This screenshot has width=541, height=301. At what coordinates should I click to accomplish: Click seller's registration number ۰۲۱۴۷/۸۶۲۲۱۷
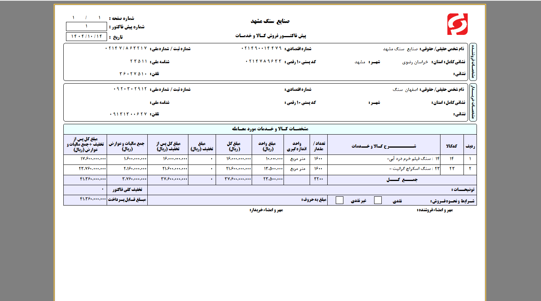tap(126, 49)
